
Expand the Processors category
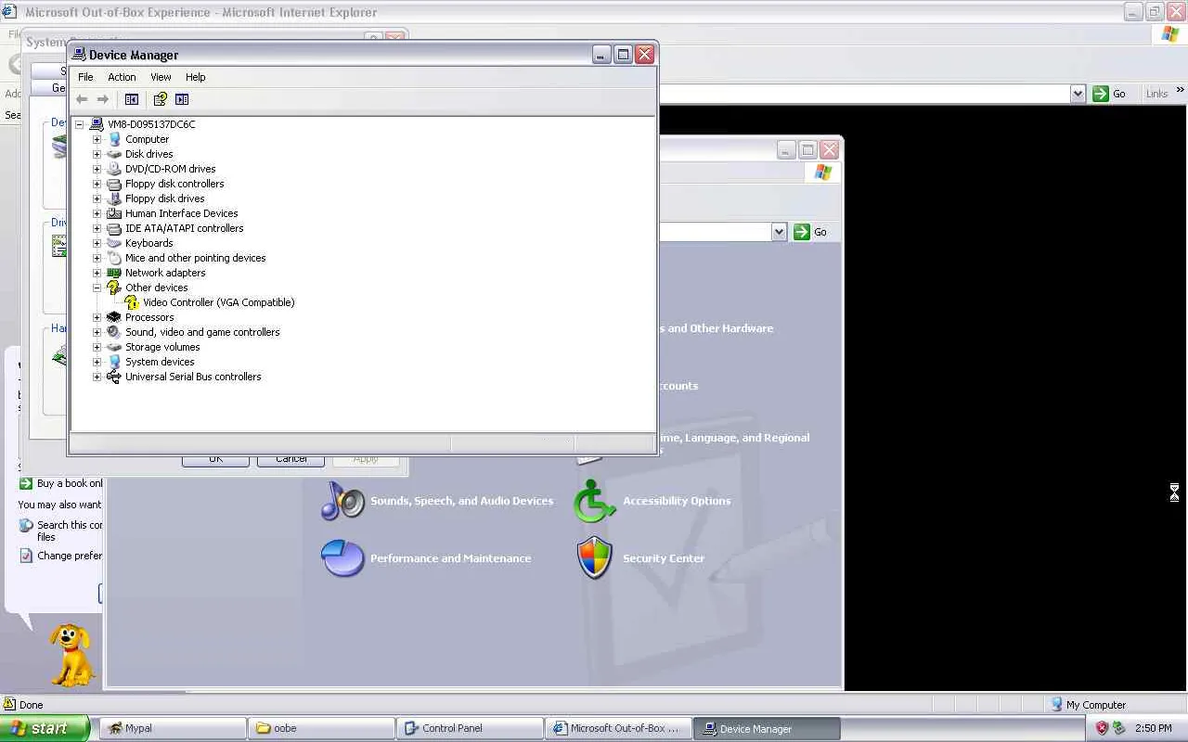(x=97, y=317)
